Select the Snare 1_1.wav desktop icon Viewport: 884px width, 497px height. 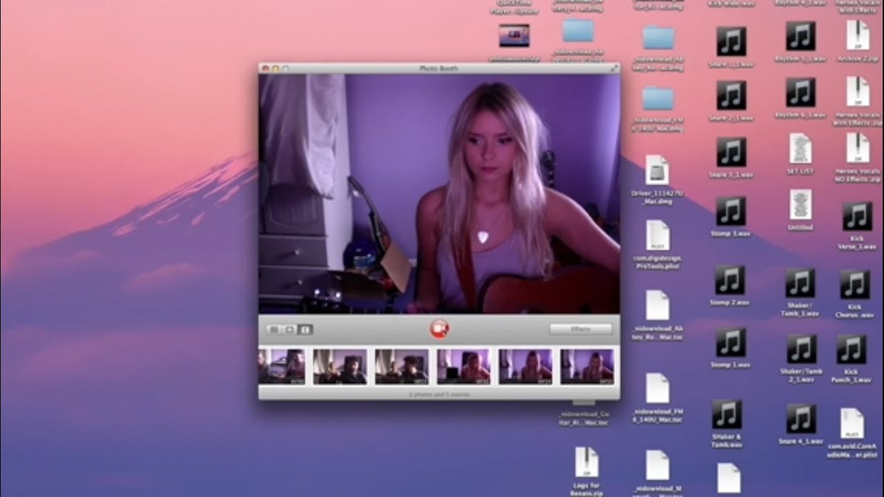click(x=731, y=41)
